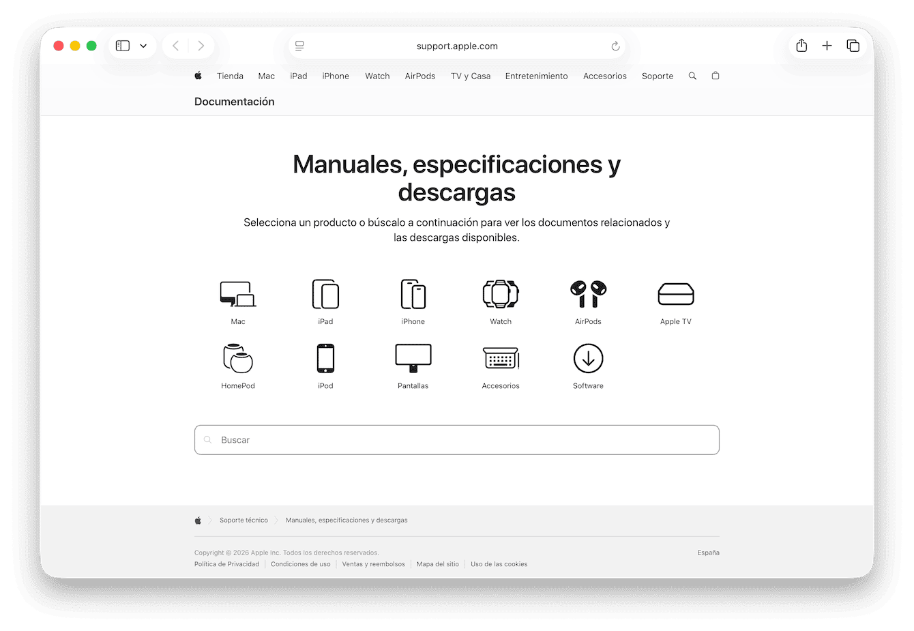Viewport: 914px width, 631px height.
Task: Open the Tienda menu item
Action: click(x=230, y=76)
